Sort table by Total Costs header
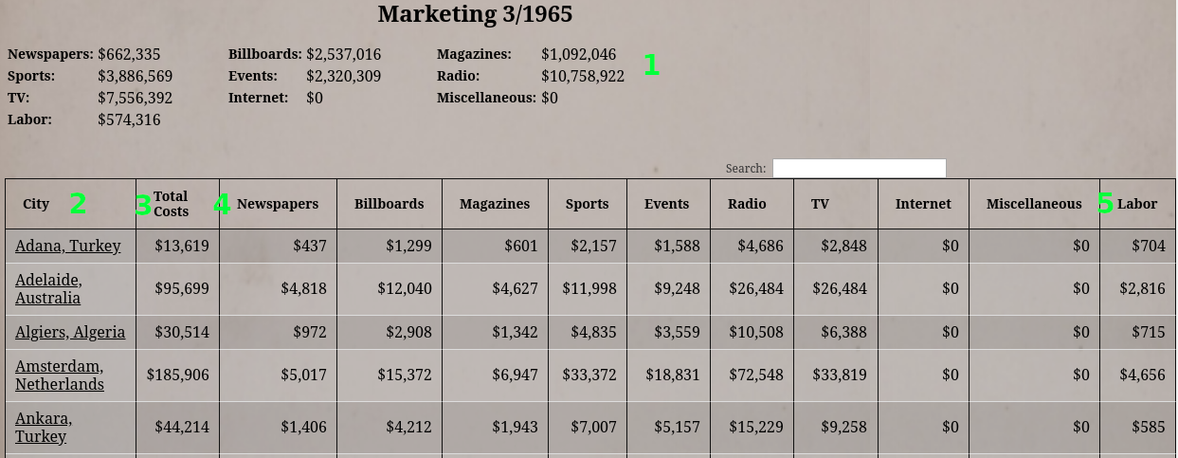1178x458 pixels. click(x=172, y=204)
